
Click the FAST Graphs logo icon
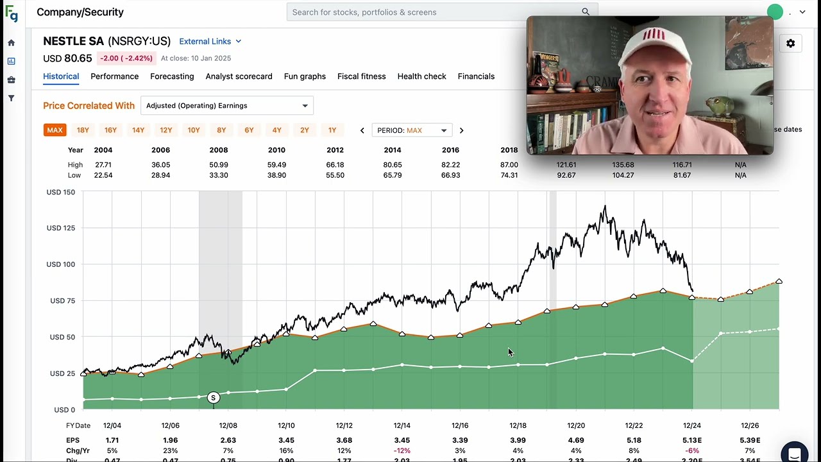[x=12, y=13]
